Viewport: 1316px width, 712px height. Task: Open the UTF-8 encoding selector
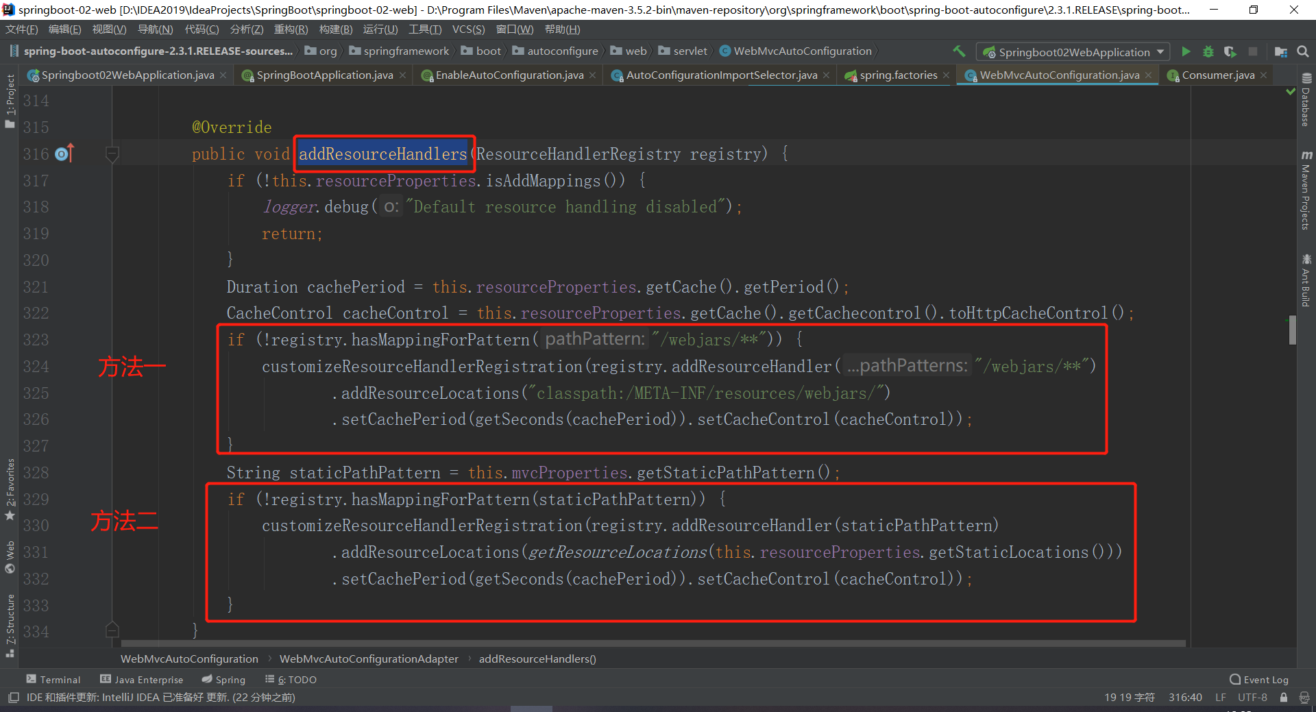click(1252, 698)
